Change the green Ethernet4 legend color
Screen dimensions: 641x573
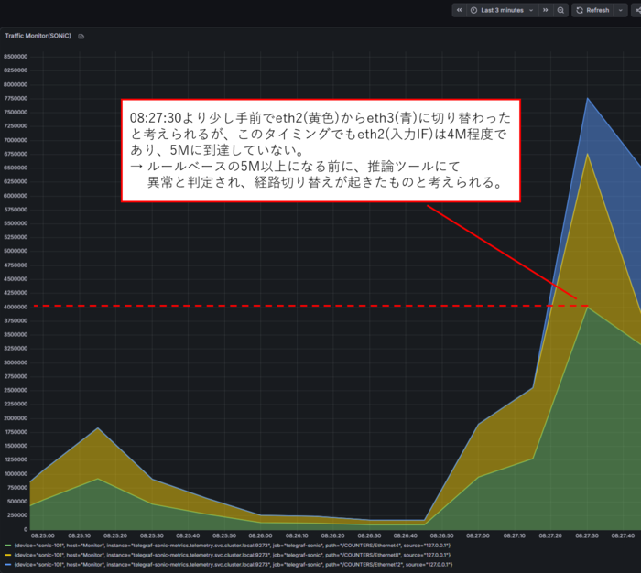(7, 546)
